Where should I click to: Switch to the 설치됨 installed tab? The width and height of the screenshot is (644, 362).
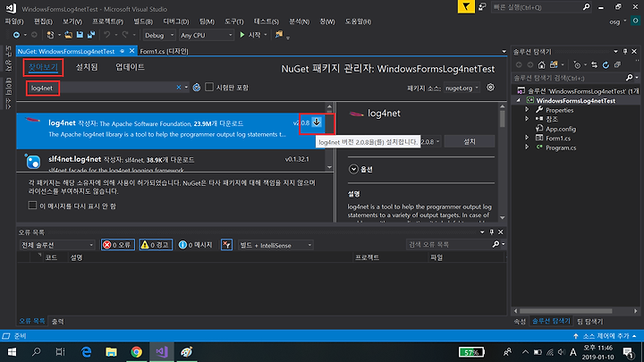point(87,67)
